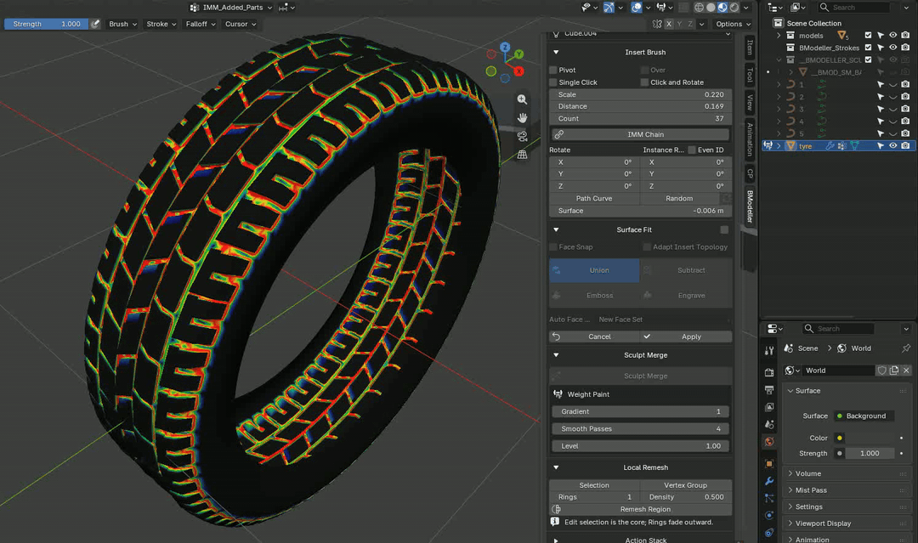Click the blue Z axis on navigation gizmo
The image size is (918, 543).
click(505, 47)
